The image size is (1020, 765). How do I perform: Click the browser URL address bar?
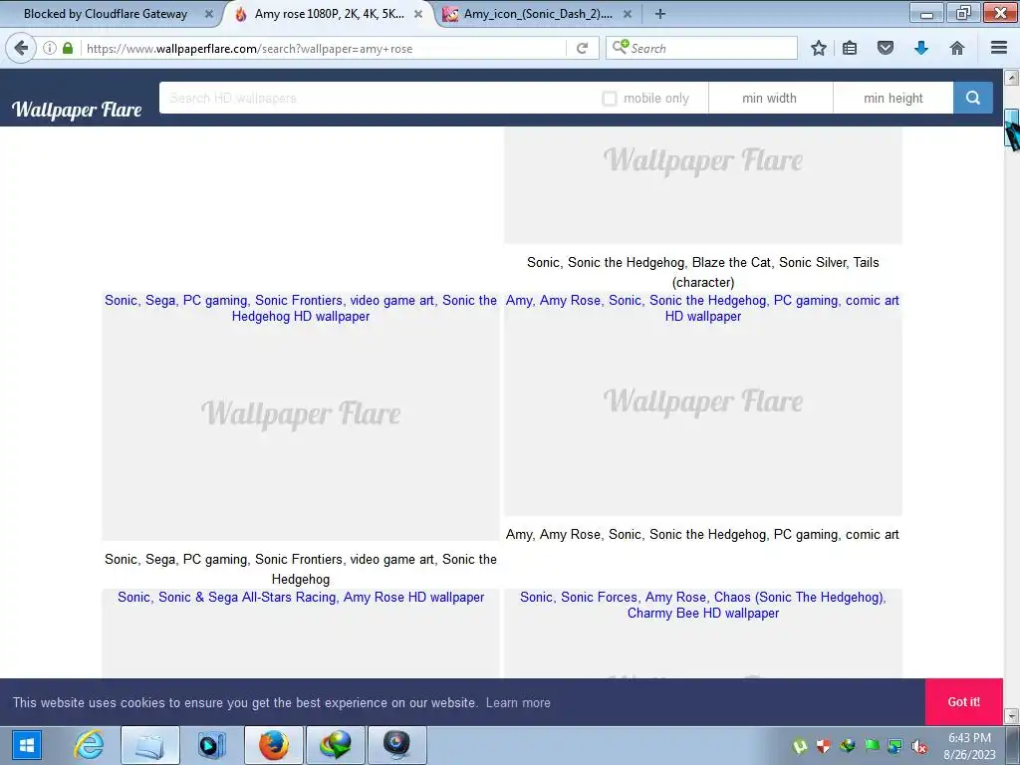(x=324, y=48)
